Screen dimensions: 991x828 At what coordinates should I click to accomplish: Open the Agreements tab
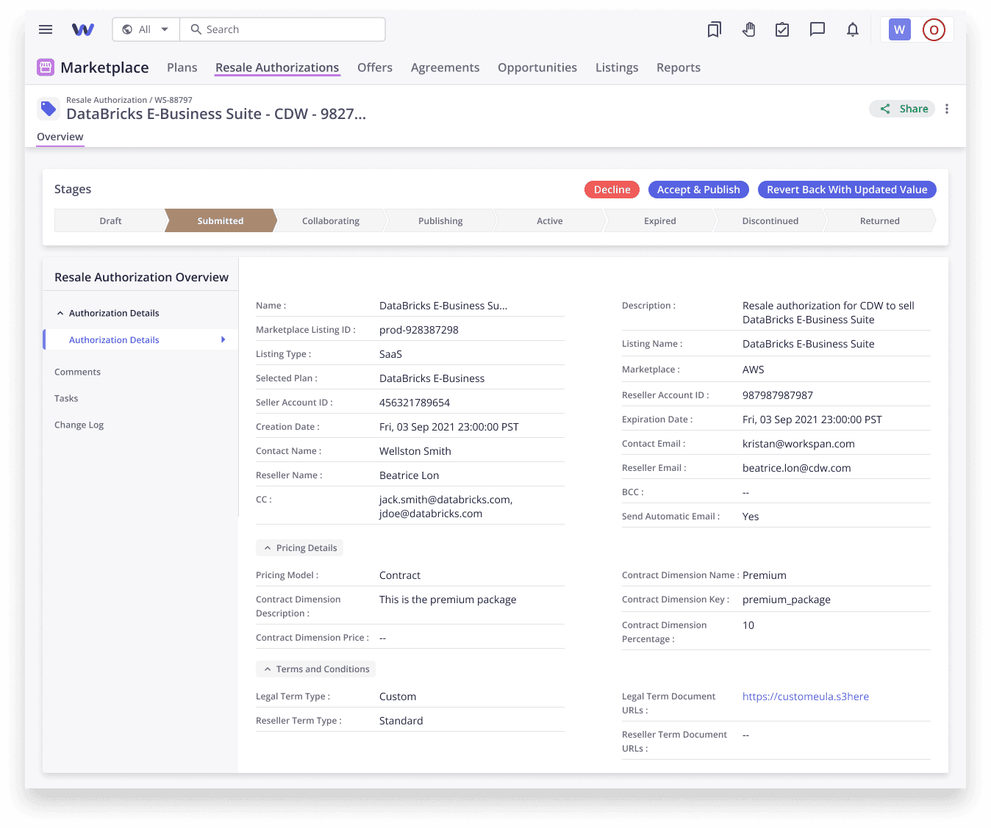point(445,68)
